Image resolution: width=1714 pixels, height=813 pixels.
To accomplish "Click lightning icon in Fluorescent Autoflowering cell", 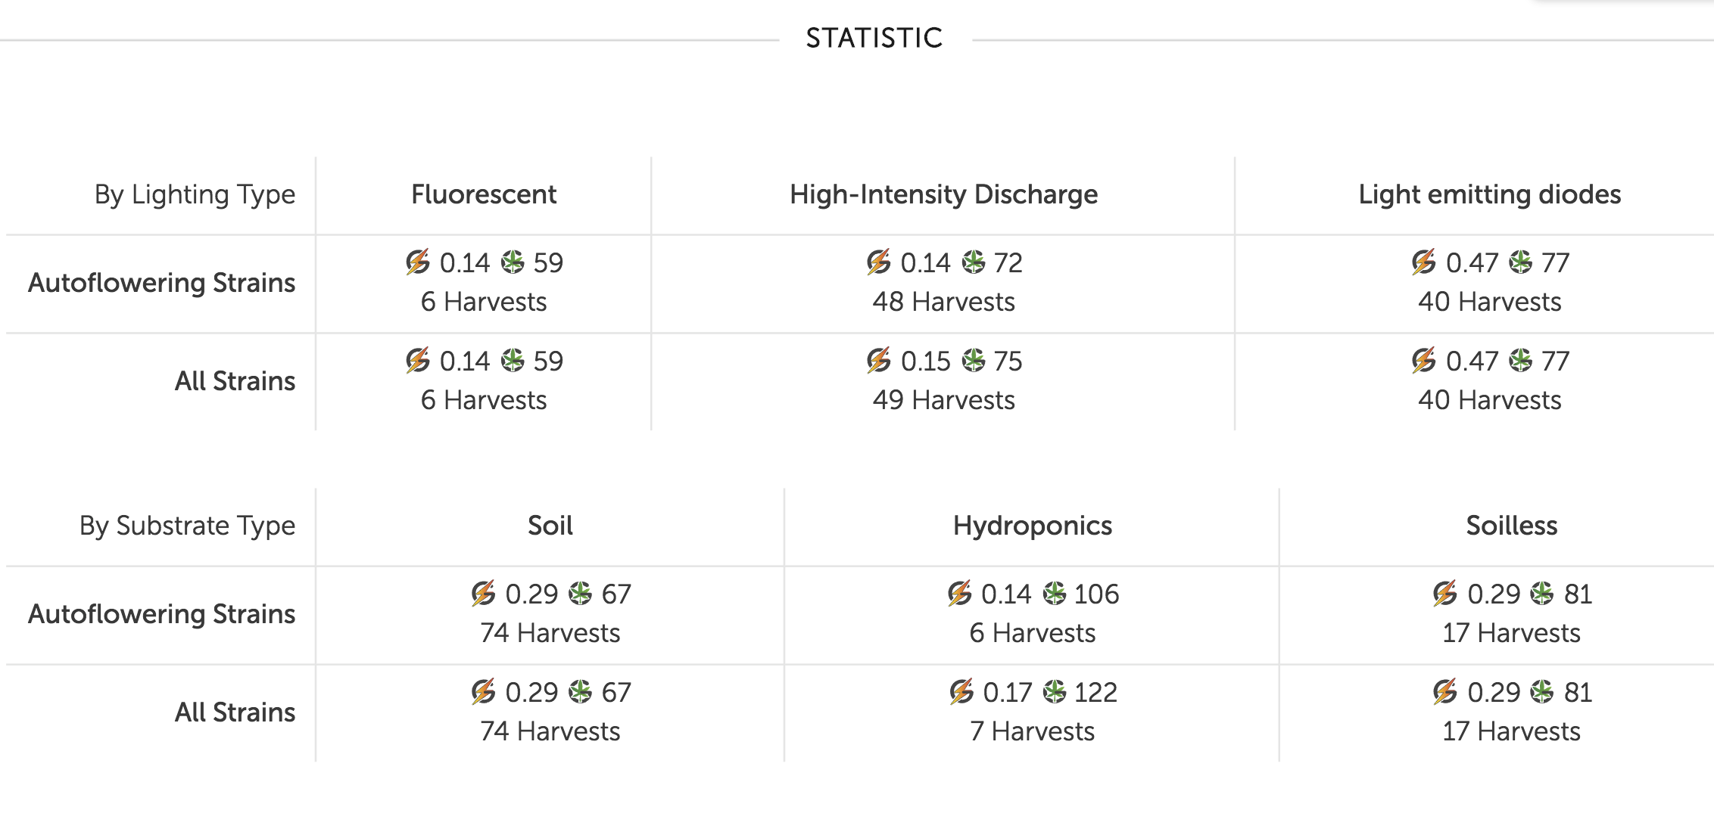I will coord(417,262).
